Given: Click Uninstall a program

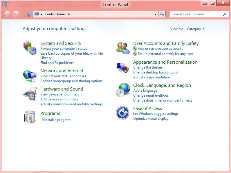Looking at the screenshot, I should click(55, 120).
